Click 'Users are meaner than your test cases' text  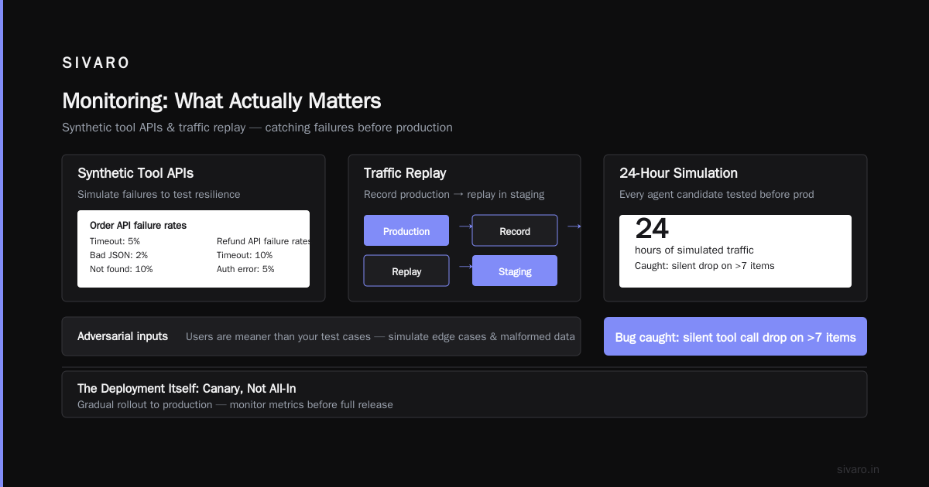coord(380,336)
